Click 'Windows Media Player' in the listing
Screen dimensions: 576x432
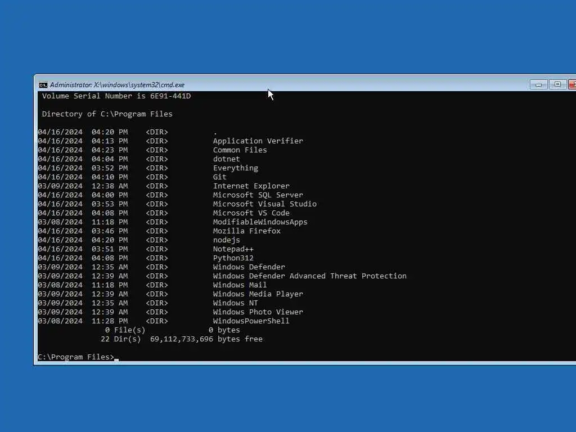click(x=258, y=294)
